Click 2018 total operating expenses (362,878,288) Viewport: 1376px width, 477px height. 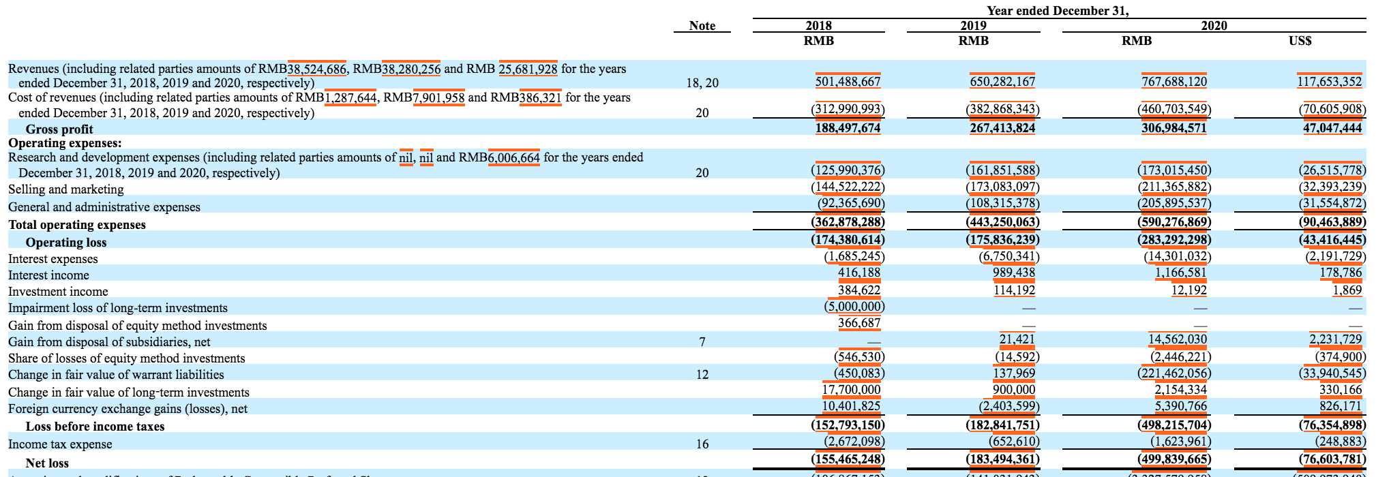click(848, 222)
